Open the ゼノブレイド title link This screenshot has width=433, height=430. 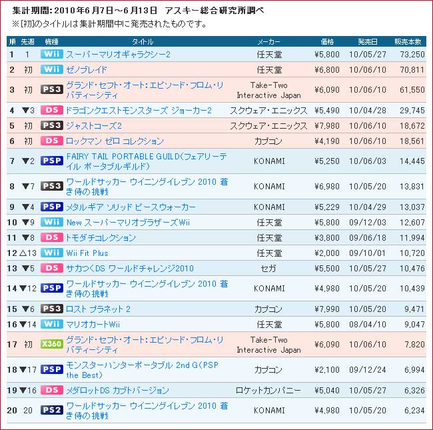[87, 69]
